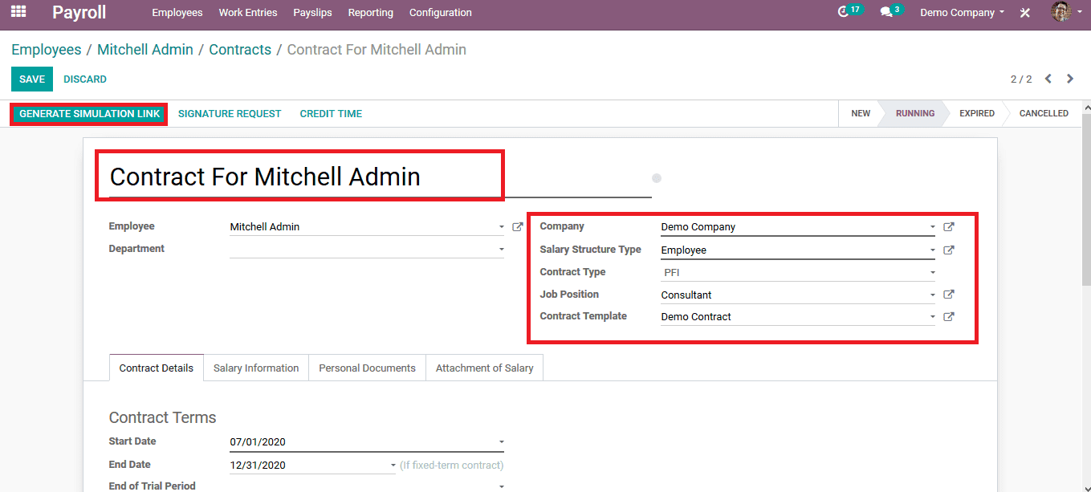
Task: Open Demo Contract template external link icon
Action: [948, 316]
